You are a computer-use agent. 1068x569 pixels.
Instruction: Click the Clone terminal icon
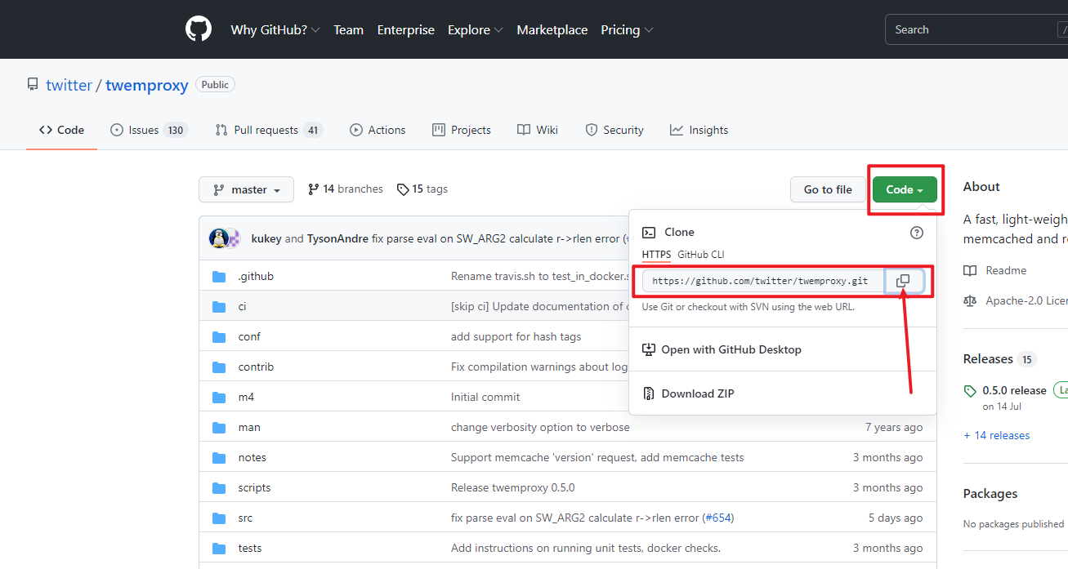pos(649,233)
